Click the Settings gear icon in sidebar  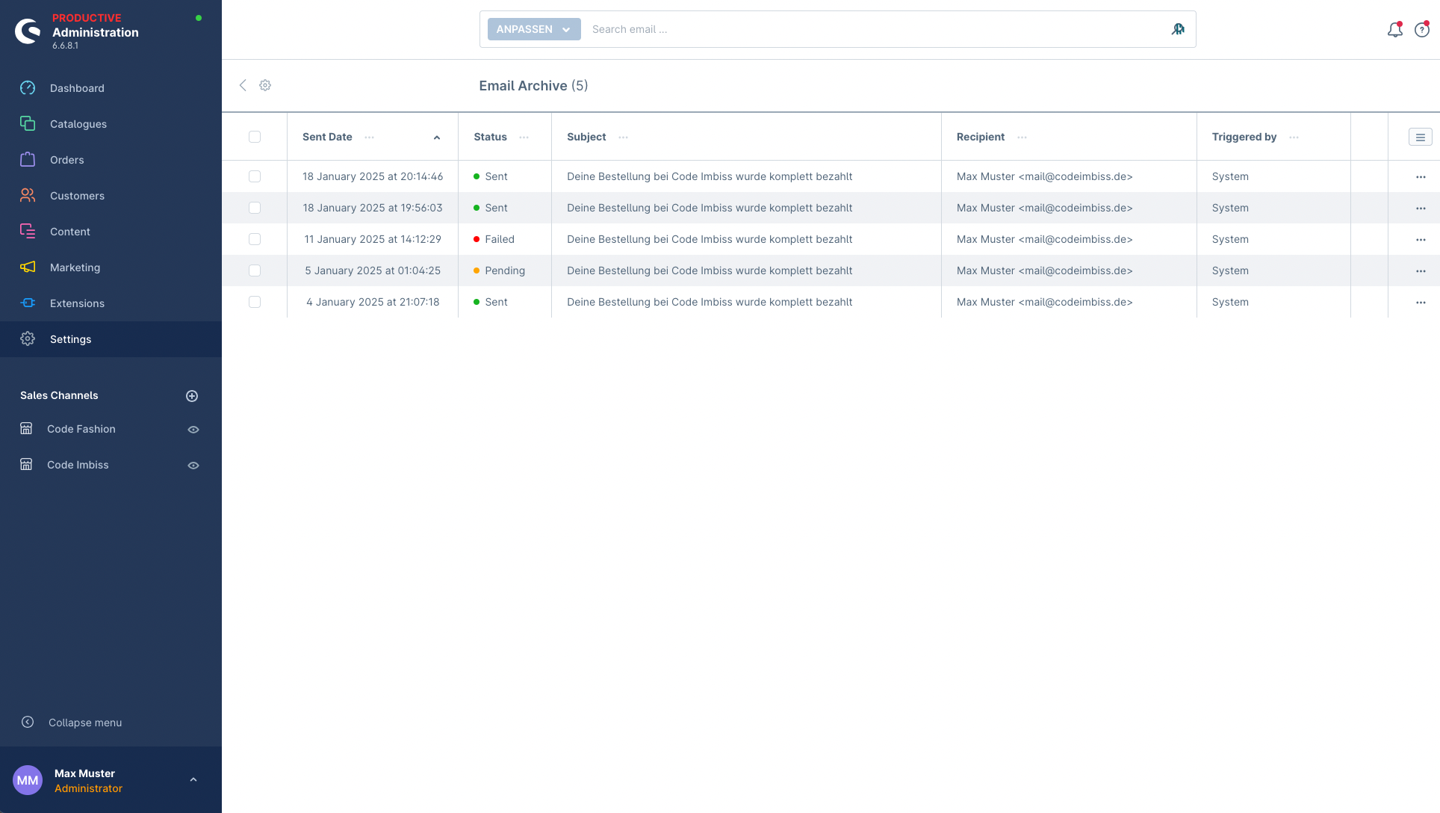[x=28, y=339]
